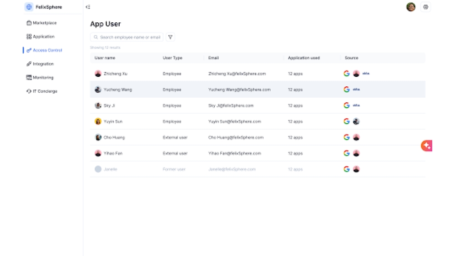
Task: Click the search magnifier icon
Action: pyautogui.click(x=96, y=37)
